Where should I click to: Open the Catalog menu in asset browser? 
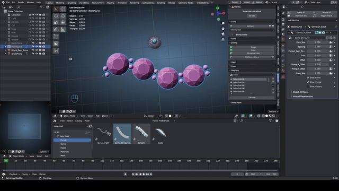click(x=78, y=121)
